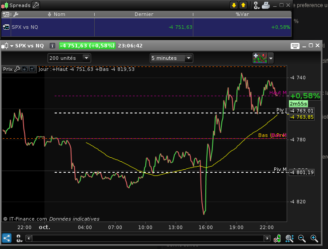Expand arrow next to indicators icon

271,58
